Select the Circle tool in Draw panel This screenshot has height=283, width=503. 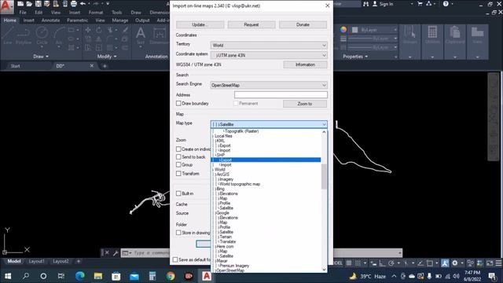click(x=42, y=36)
